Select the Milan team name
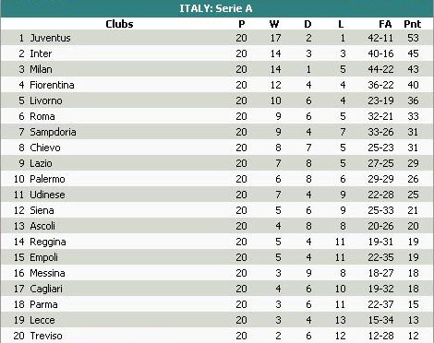Image resolution: width=434 pixels, height=343 pixels. pyautogui.click(x=41, y=69)
